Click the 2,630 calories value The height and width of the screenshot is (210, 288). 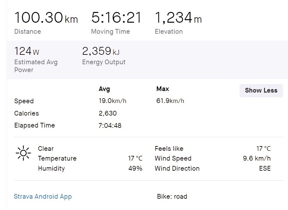108,113
